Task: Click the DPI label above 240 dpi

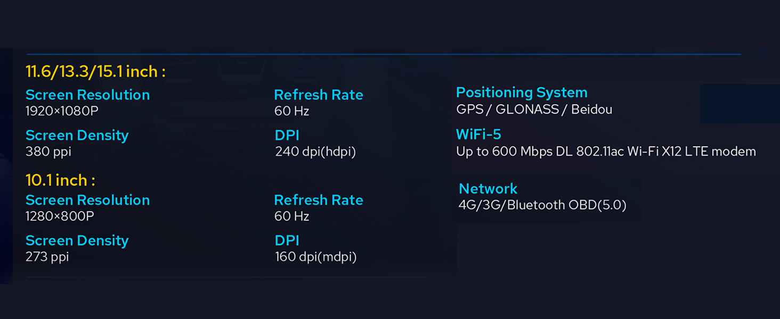Action: coord(287,135)
